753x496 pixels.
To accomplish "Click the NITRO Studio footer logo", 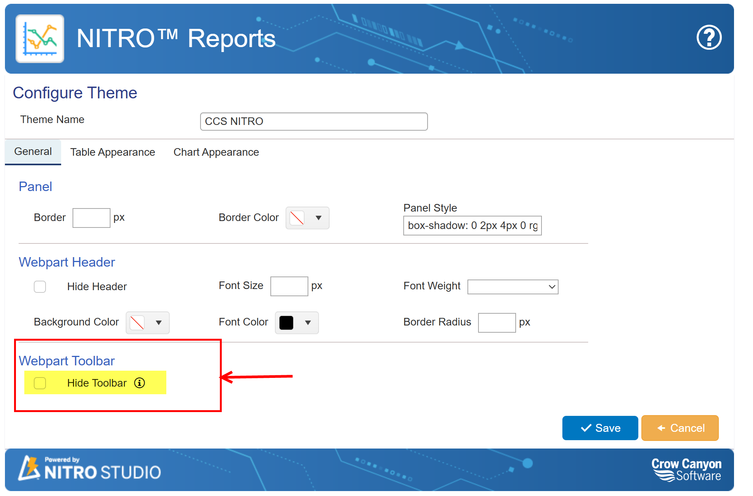I will coord(90,468).
